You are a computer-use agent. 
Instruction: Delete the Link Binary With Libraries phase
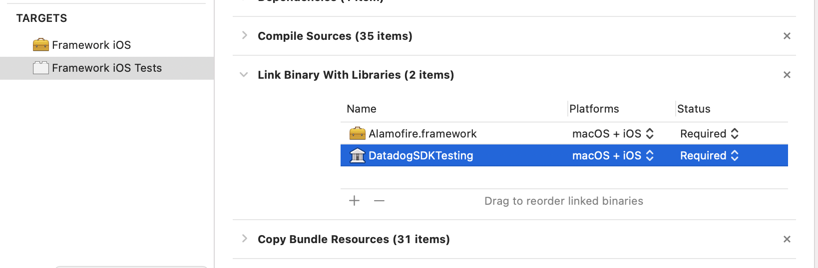[x=787, y=75]
